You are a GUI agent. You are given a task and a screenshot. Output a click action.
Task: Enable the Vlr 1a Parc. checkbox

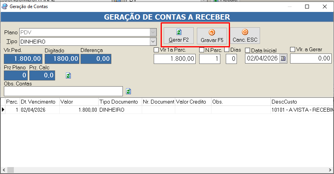click(156, 50)
